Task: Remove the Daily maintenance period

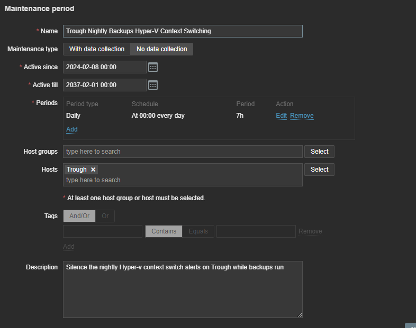Action: 302,116
